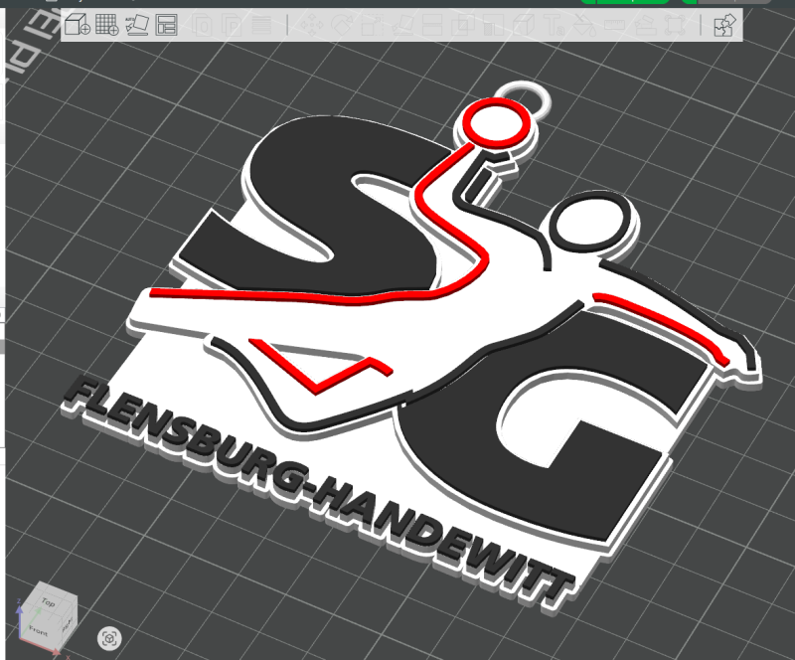Screen dimensions: 795x660
Task: Click the greyed-out Split to Objects icon
Action: pos(202,25)
